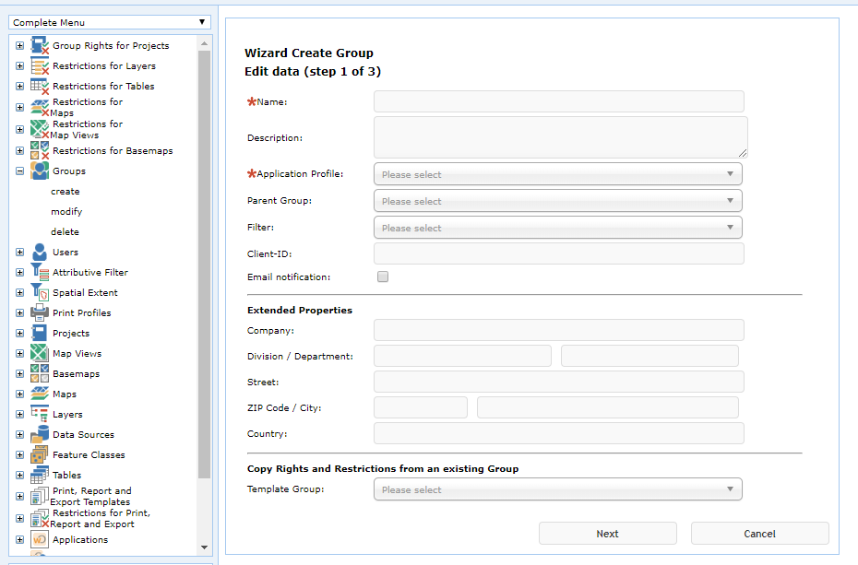
Task: Open the Applications icon at the bottom
Action: pos(38,538)
